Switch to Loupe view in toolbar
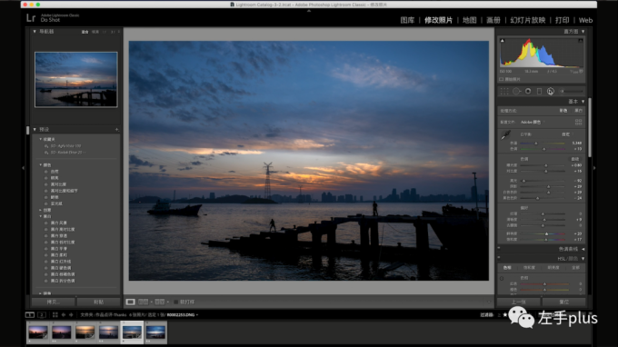The width and height of the screenshot is (618, 347). click(131, 302)
